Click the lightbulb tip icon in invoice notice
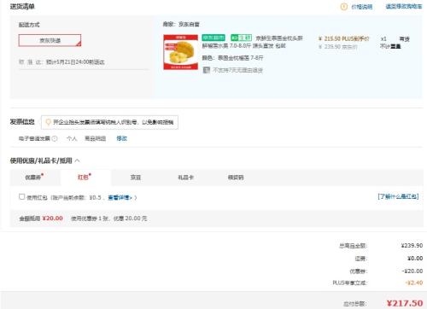The width and height of the screenshot is (427, 309). pos(48,122)
